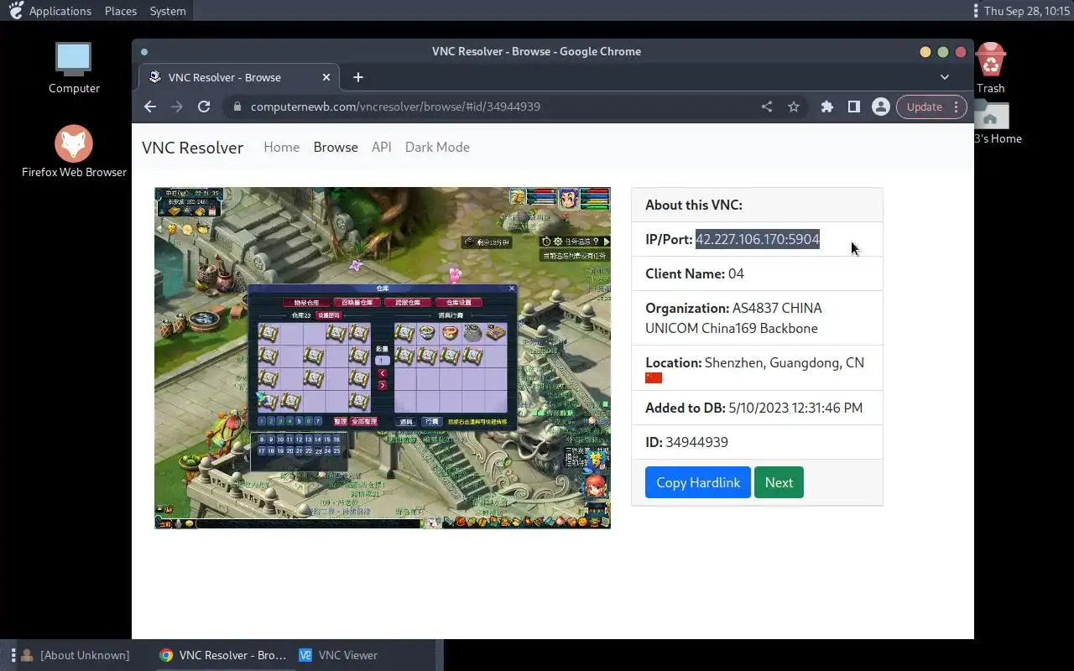Screen dimensions: 1074x671
Task: Go back using Chrome back arrow
Action: coord(150,107)
